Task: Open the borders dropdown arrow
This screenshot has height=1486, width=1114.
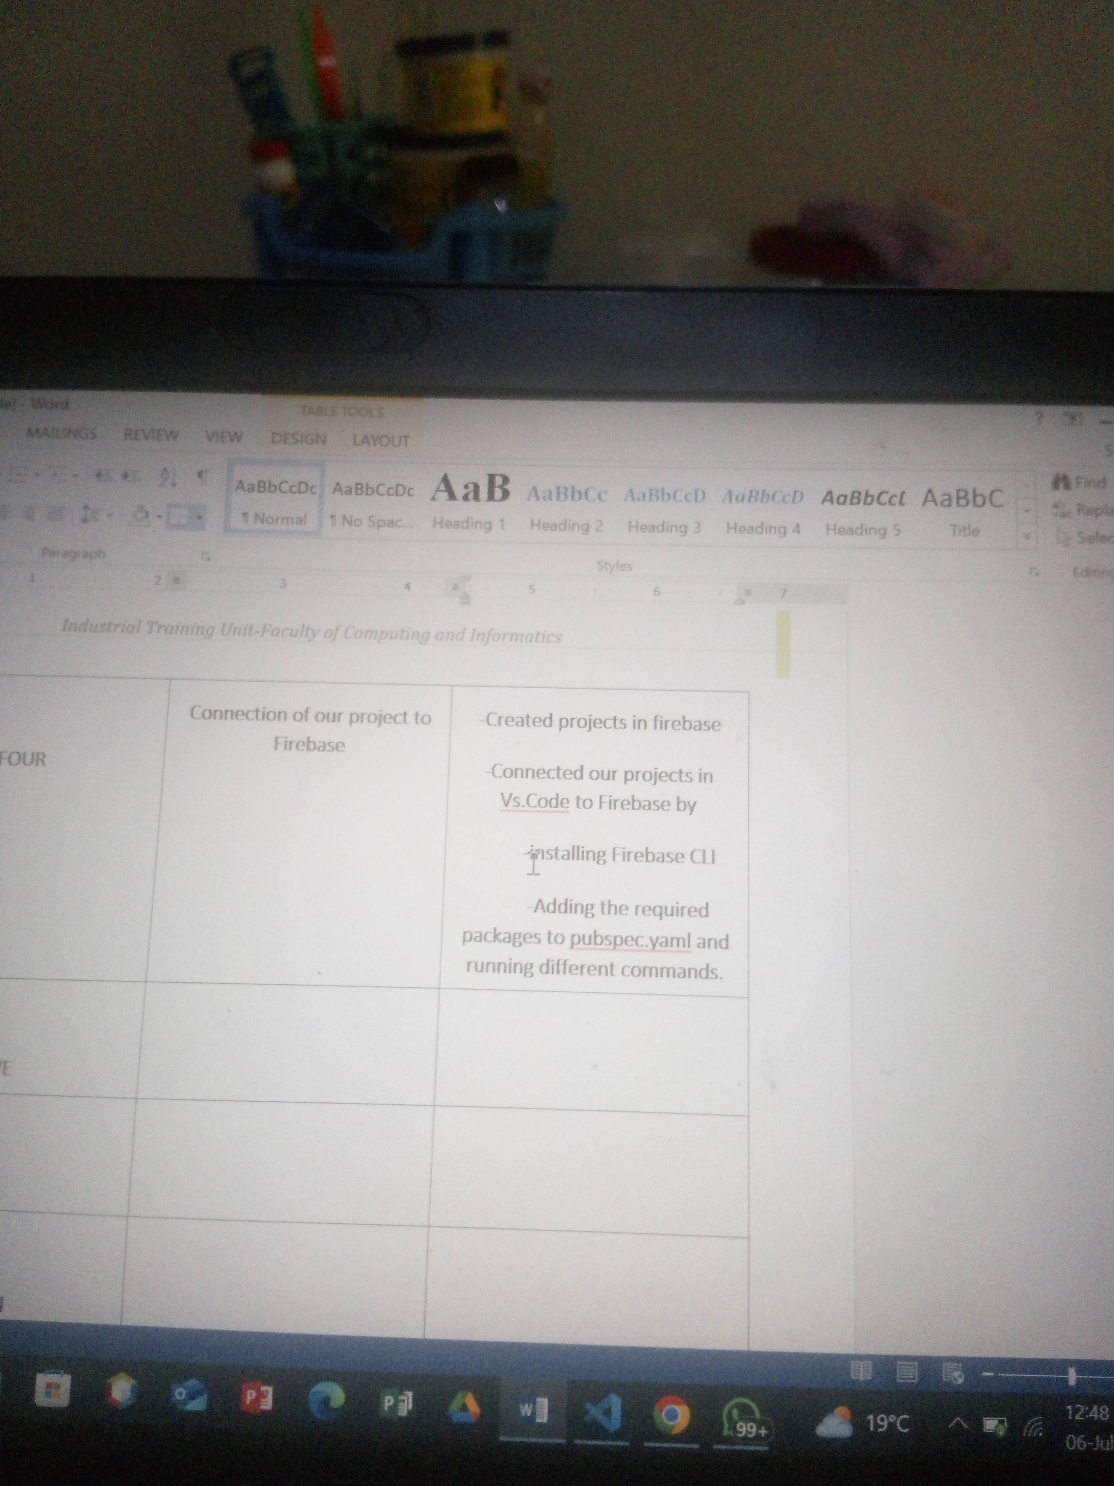Action: tap(200, 518)
